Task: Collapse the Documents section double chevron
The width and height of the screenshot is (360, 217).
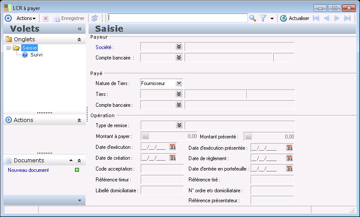Action: coord(79,161)
